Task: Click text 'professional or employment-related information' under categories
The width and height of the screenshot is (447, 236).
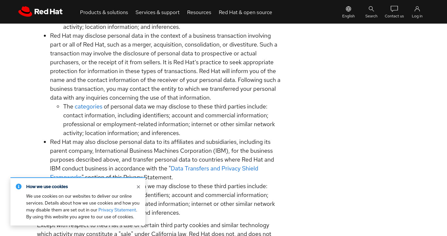Action: coord(126,124)
